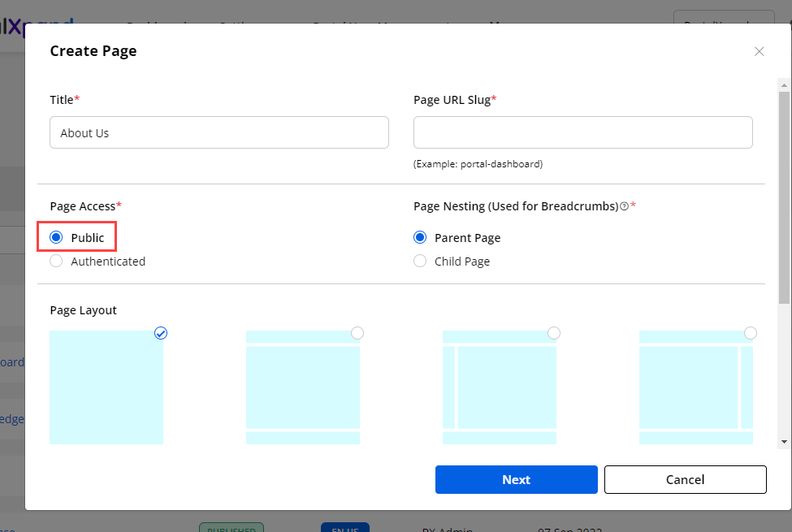The image size is (792, 532).
Task: Tick the circle on fourth layout
Action: (751, 333)
